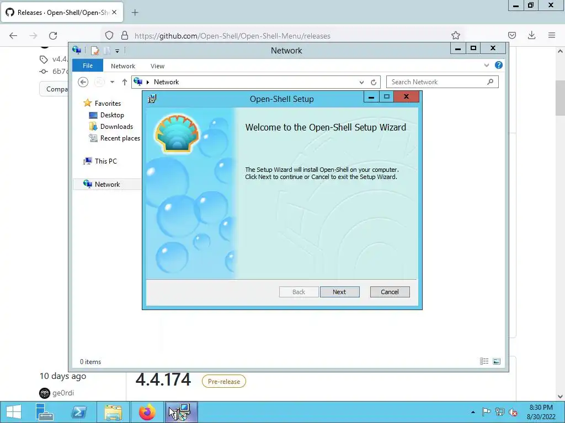Open Help in Network window
Viewport: 565px width, 423px height.
[499, 65]
